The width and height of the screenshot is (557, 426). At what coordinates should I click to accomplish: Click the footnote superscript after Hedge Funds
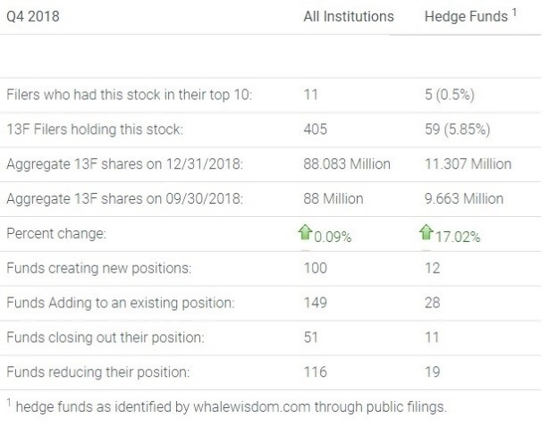[x=513, y=13]
